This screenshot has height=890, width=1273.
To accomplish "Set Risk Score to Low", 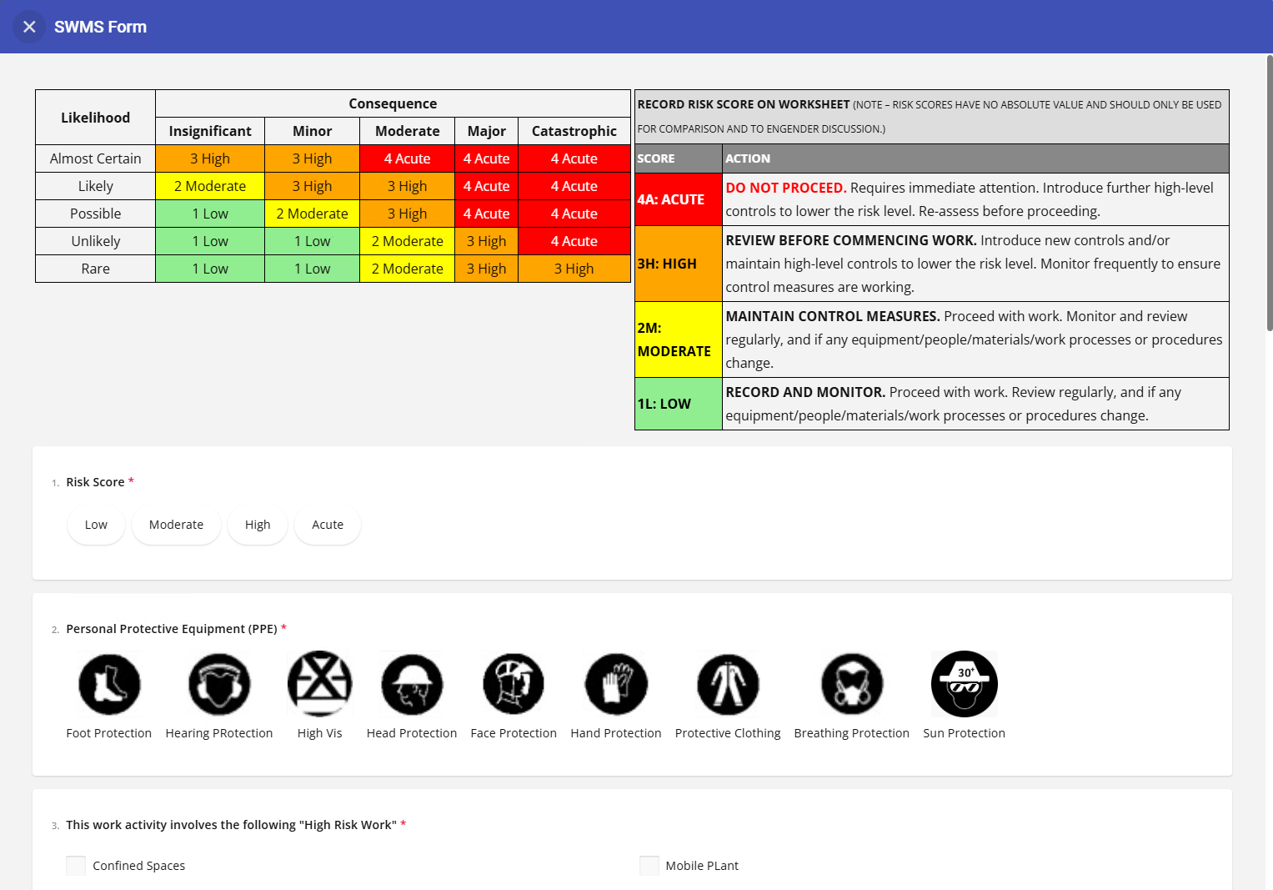I will 96,525.
